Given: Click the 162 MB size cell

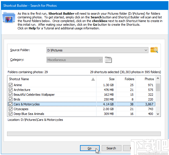Looking at the screenshot, I should coord(109,95).
